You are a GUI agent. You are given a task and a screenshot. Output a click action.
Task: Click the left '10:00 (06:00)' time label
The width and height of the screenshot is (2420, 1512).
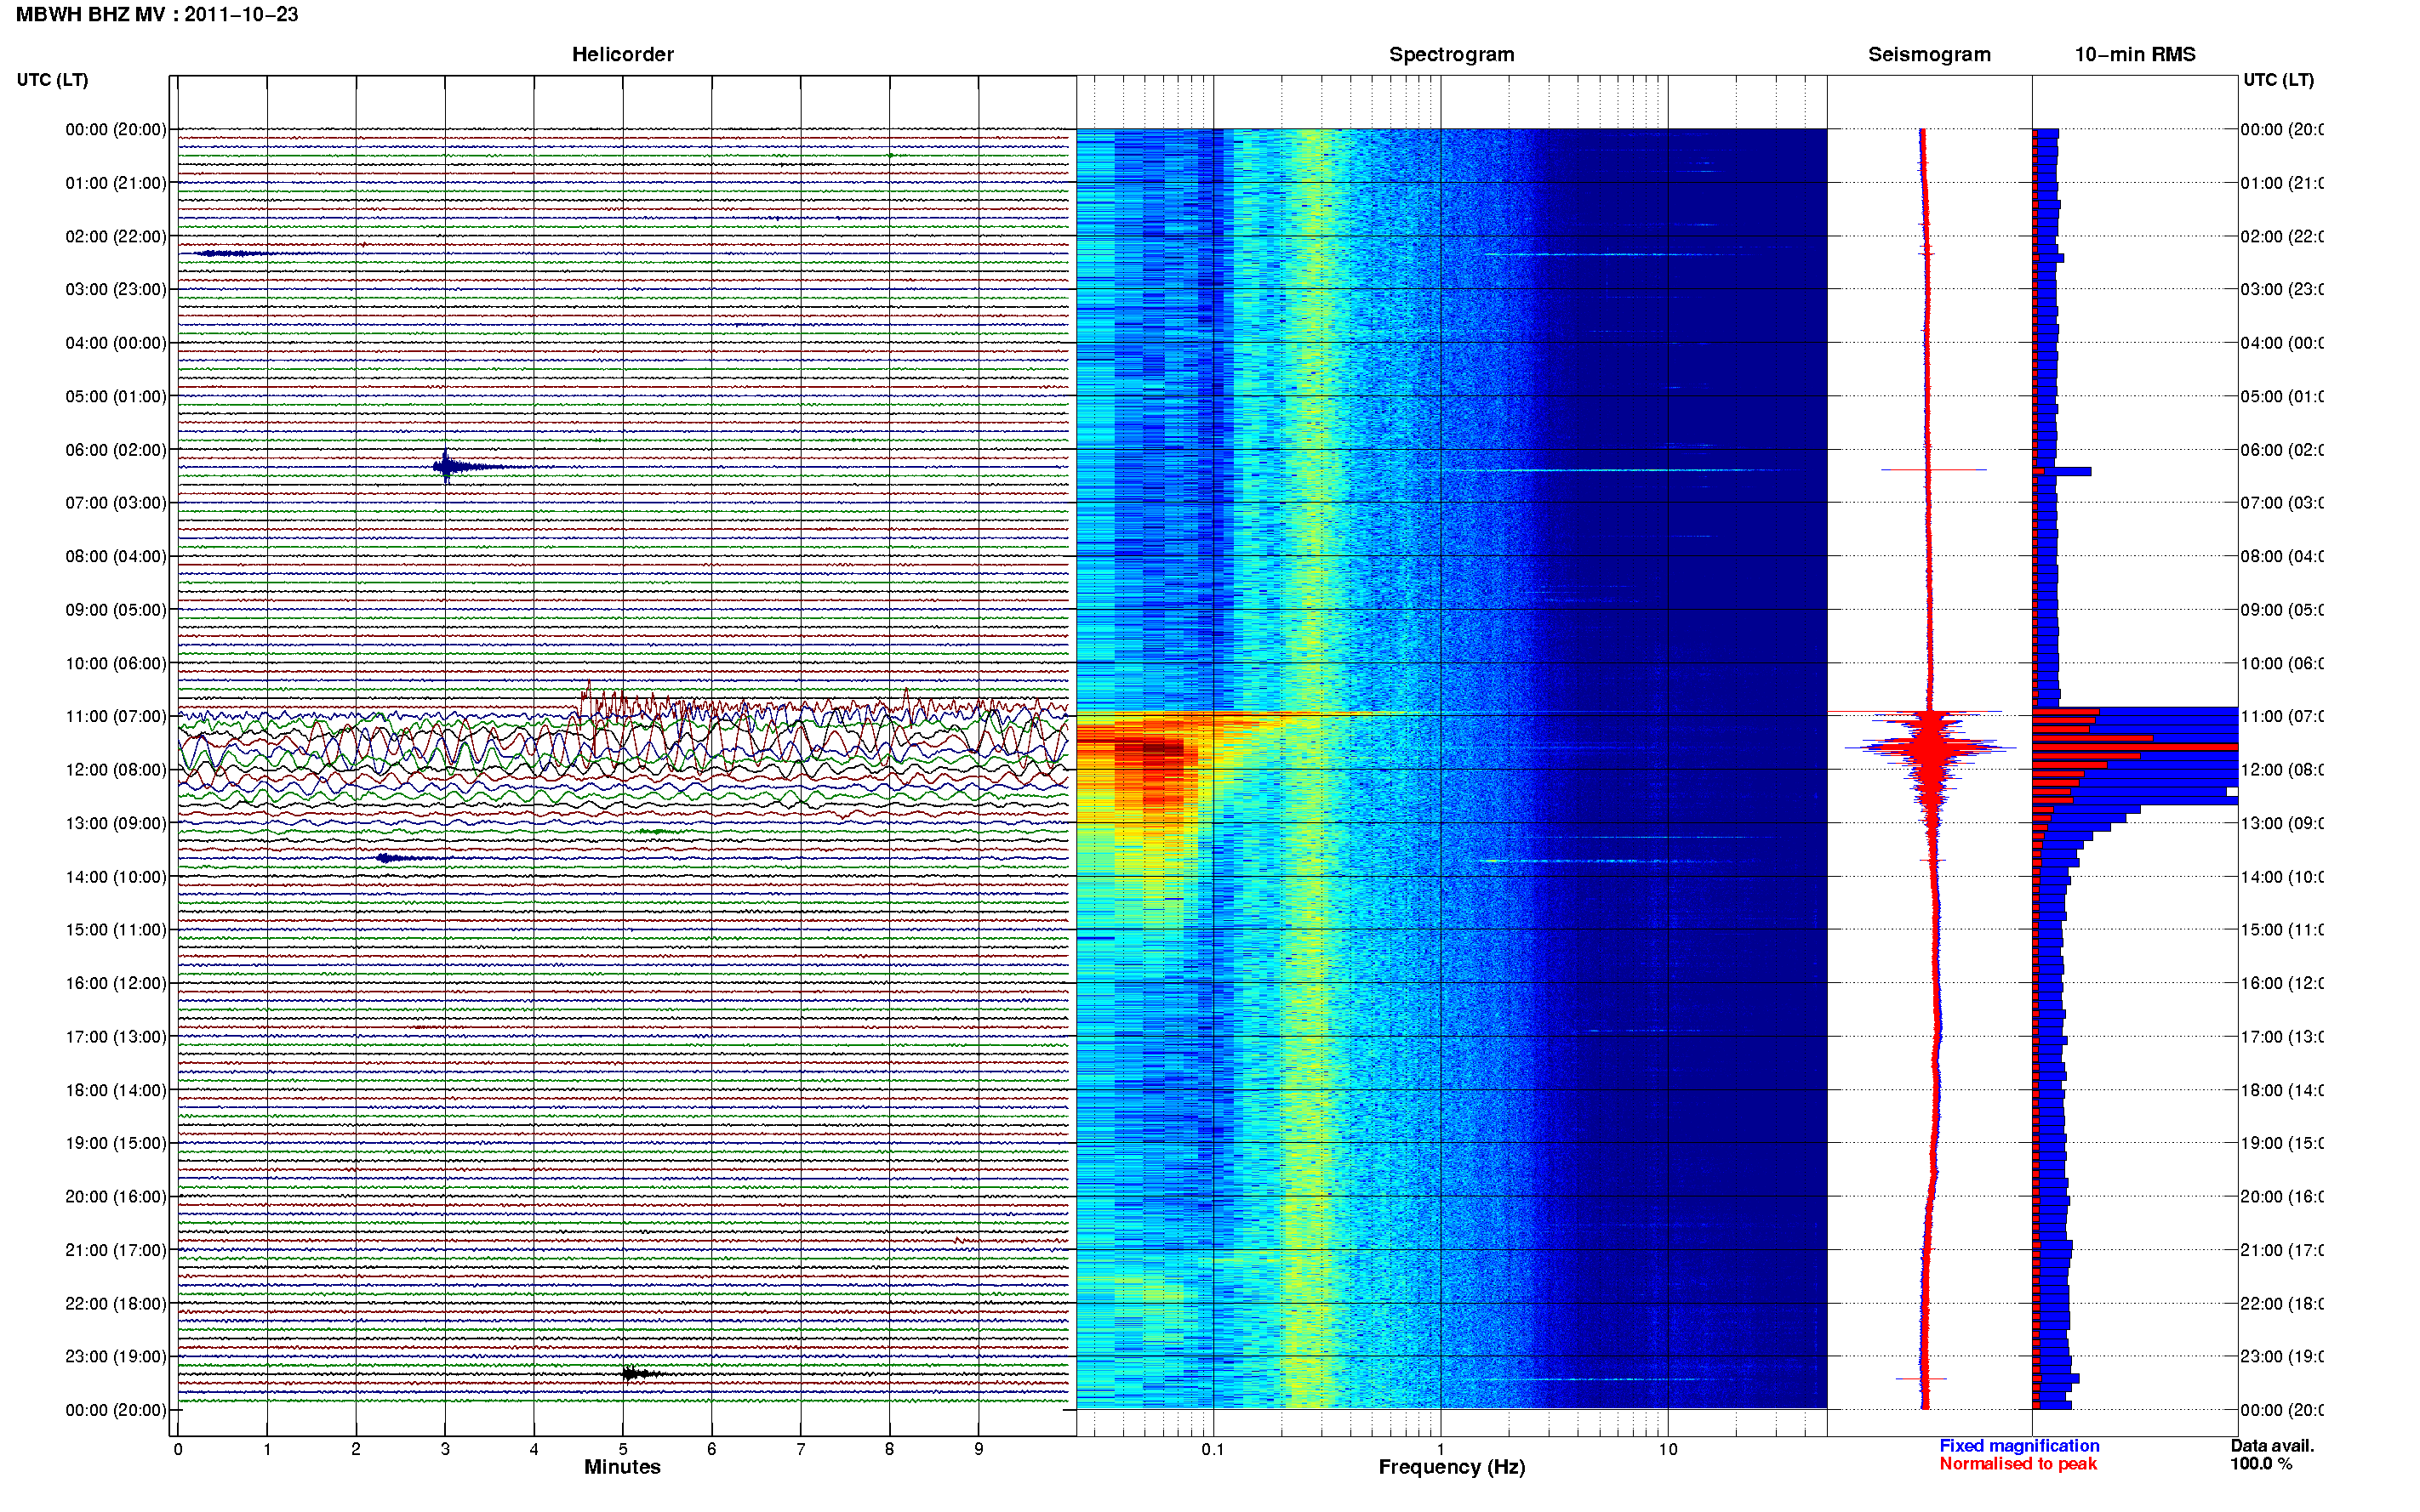click(x=116, y=663)
